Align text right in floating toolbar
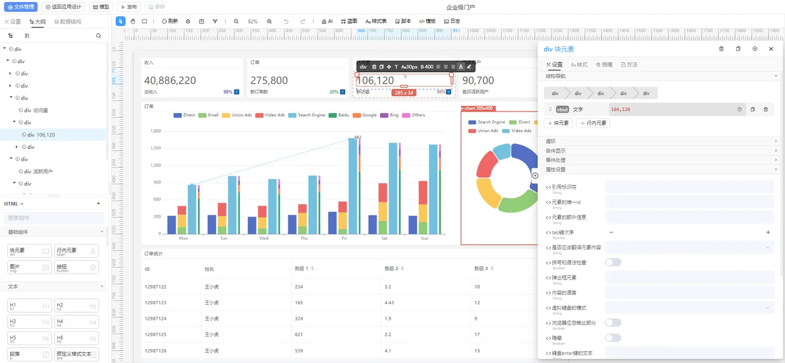Screen dimensions: 785x363 point(453,67)
